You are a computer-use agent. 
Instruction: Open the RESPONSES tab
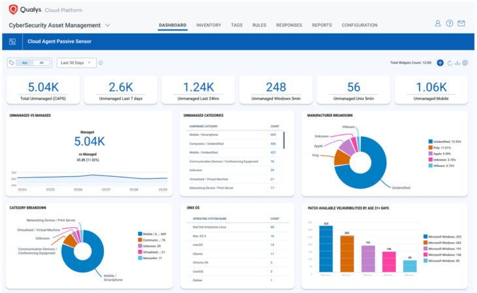(x=289, y=25)
